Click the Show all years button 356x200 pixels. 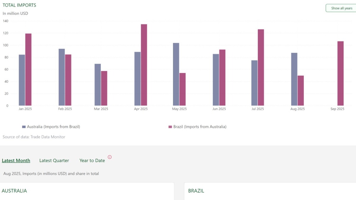pos(341,8)
